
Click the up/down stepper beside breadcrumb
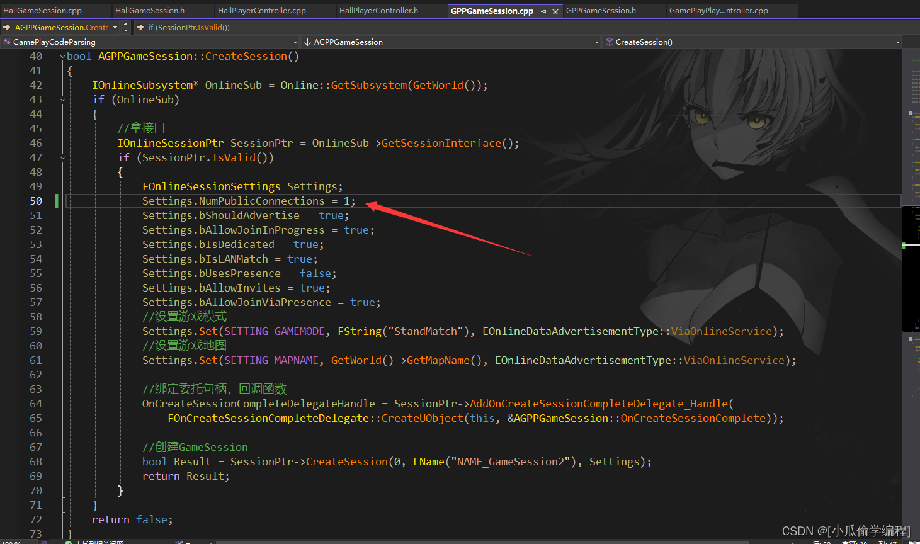click(x=126, y=27)
